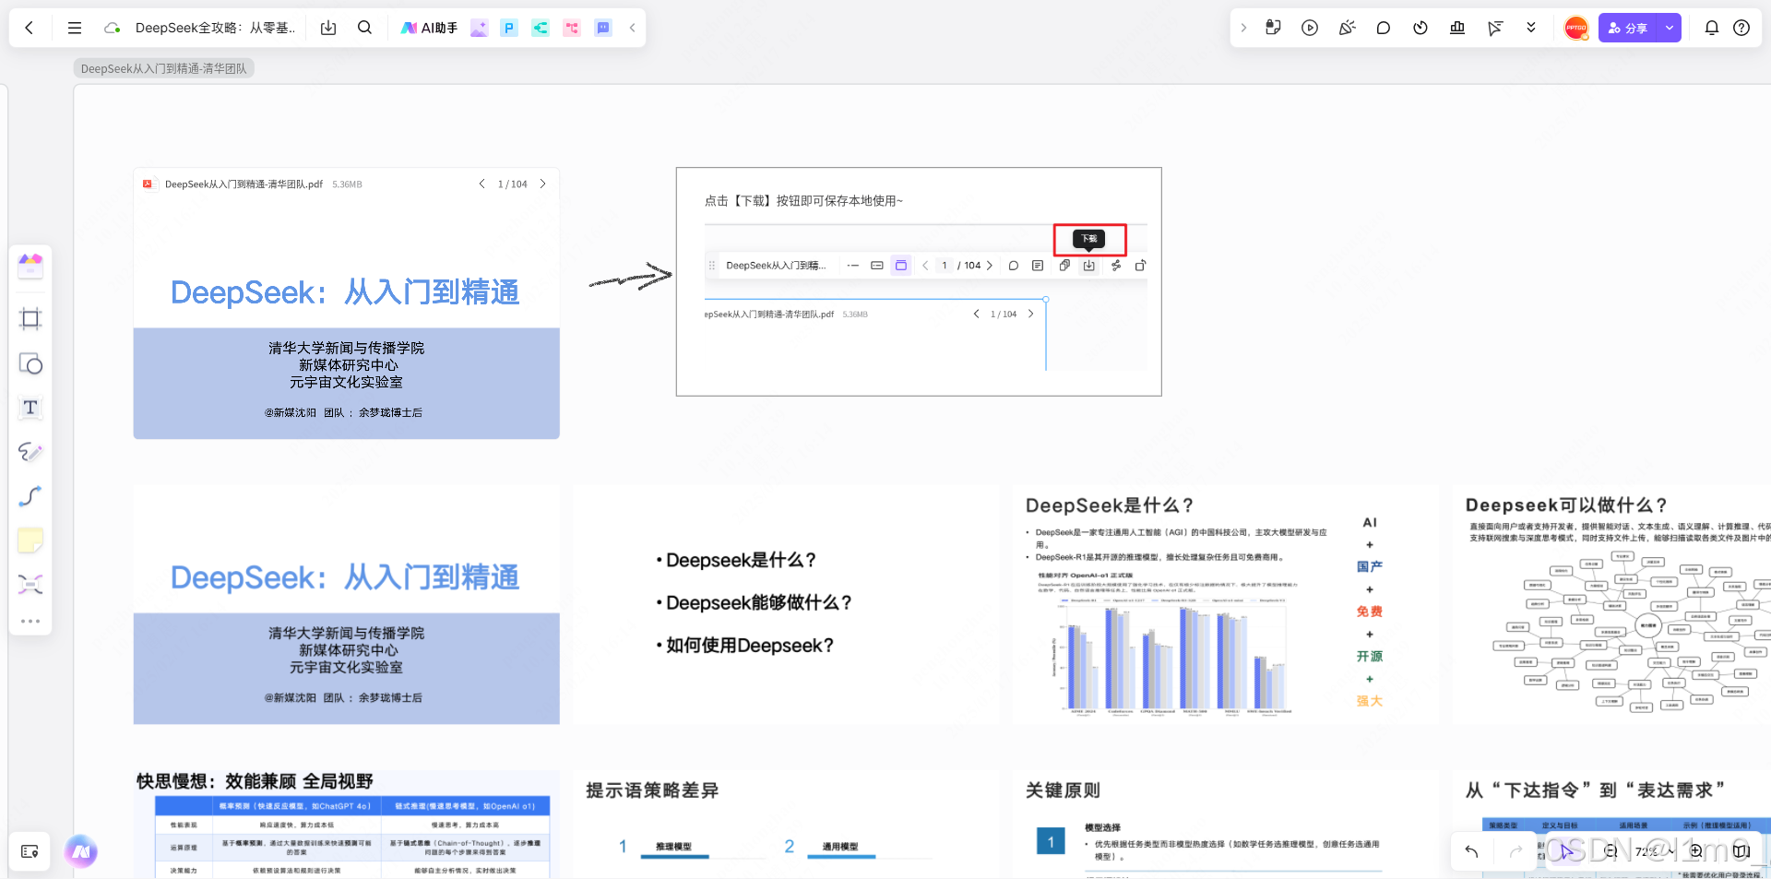
Task: Select the frame tool in the left toolbar
Action: tap(30, 319)
